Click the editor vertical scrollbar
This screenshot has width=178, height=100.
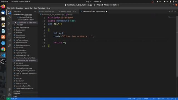177,46
